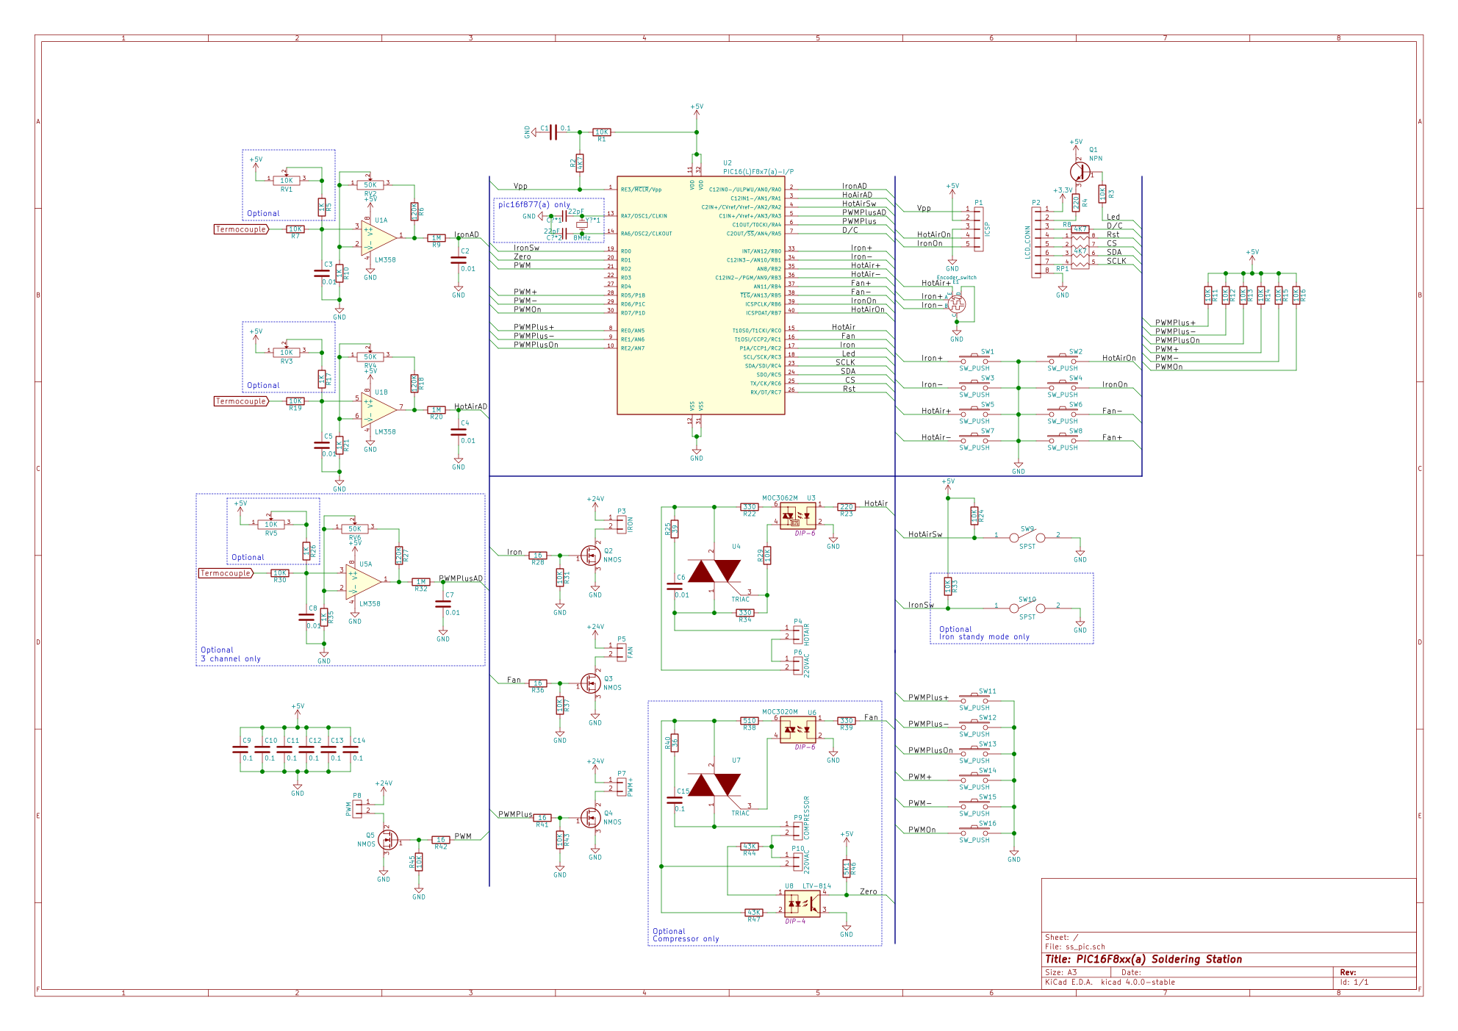Click the 8MHz crystal symbol
The image size is (1458, 1031).
(582, 225)
